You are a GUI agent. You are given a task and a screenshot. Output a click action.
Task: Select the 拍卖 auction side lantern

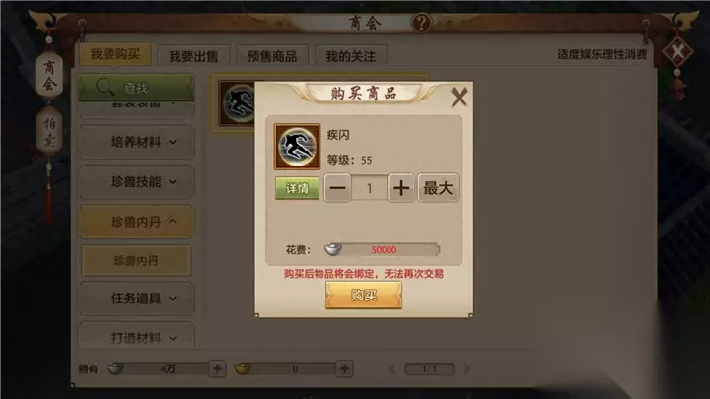coord(49,132)
